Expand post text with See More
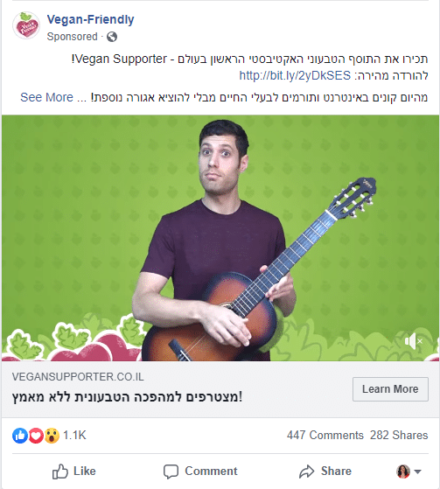This screenshot has width=440, height=489. (x=46, y=97)
